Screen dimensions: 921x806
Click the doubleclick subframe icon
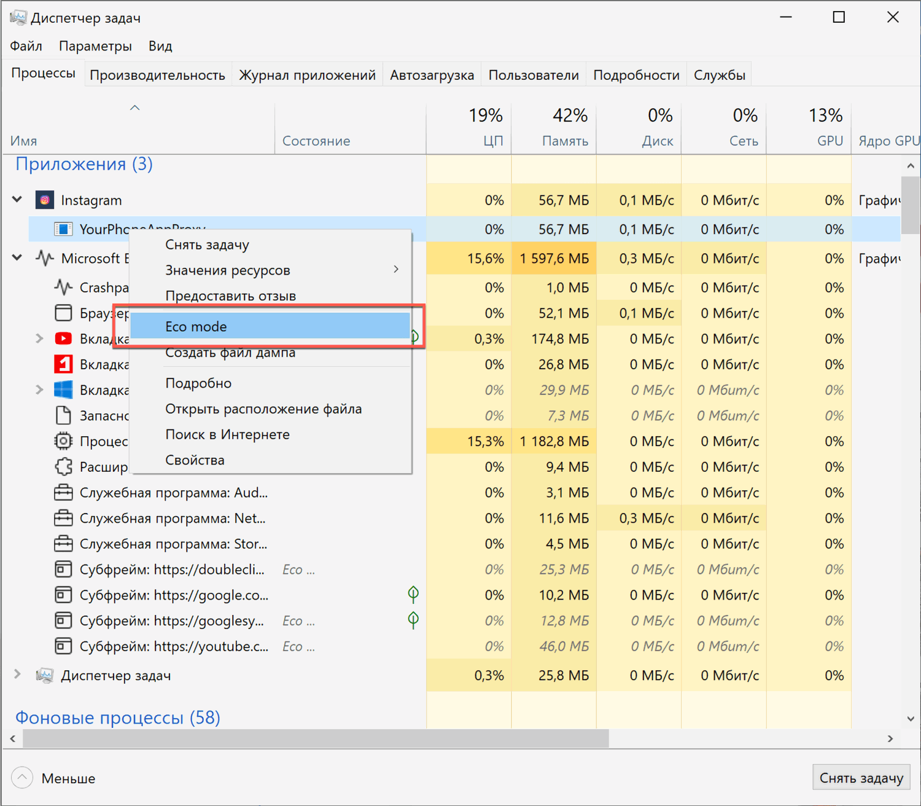point(63,569)
